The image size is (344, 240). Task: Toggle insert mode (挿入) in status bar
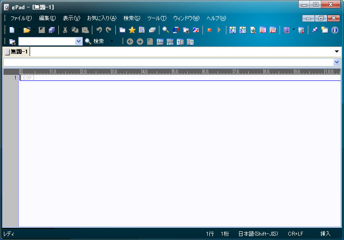(325, 234)
